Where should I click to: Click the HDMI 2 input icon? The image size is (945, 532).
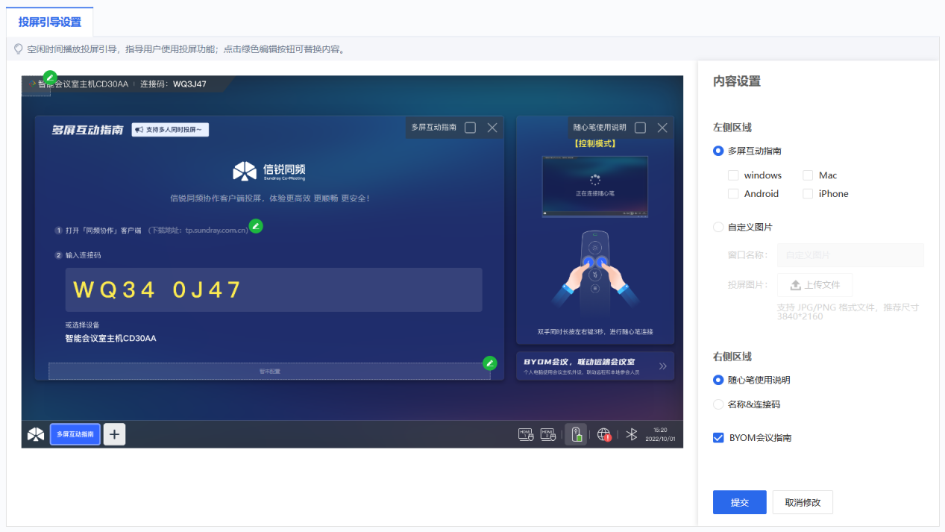point(548,434)
